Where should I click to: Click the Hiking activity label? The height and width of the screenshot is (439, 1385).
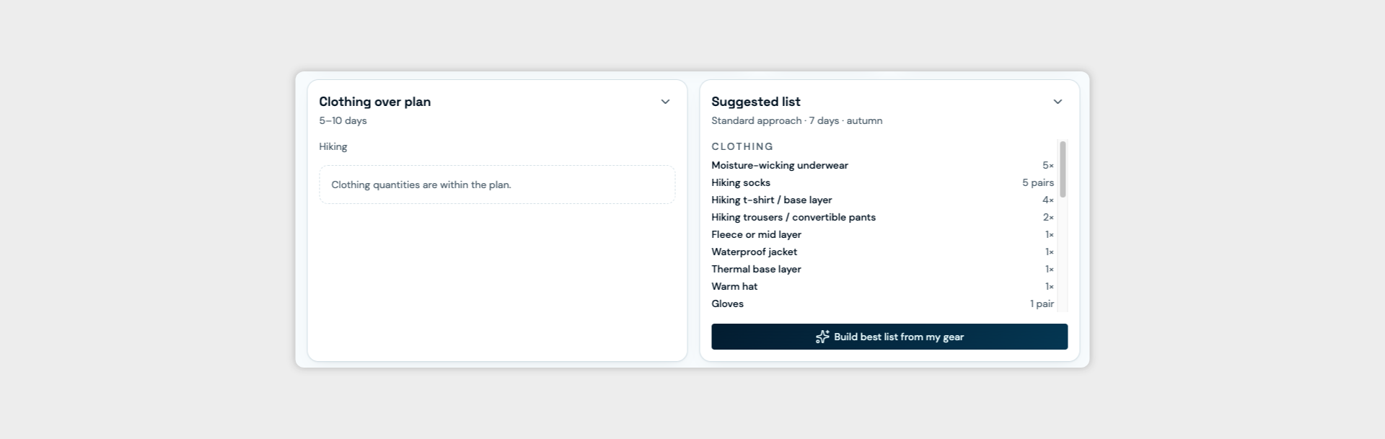tap(333, 146)
